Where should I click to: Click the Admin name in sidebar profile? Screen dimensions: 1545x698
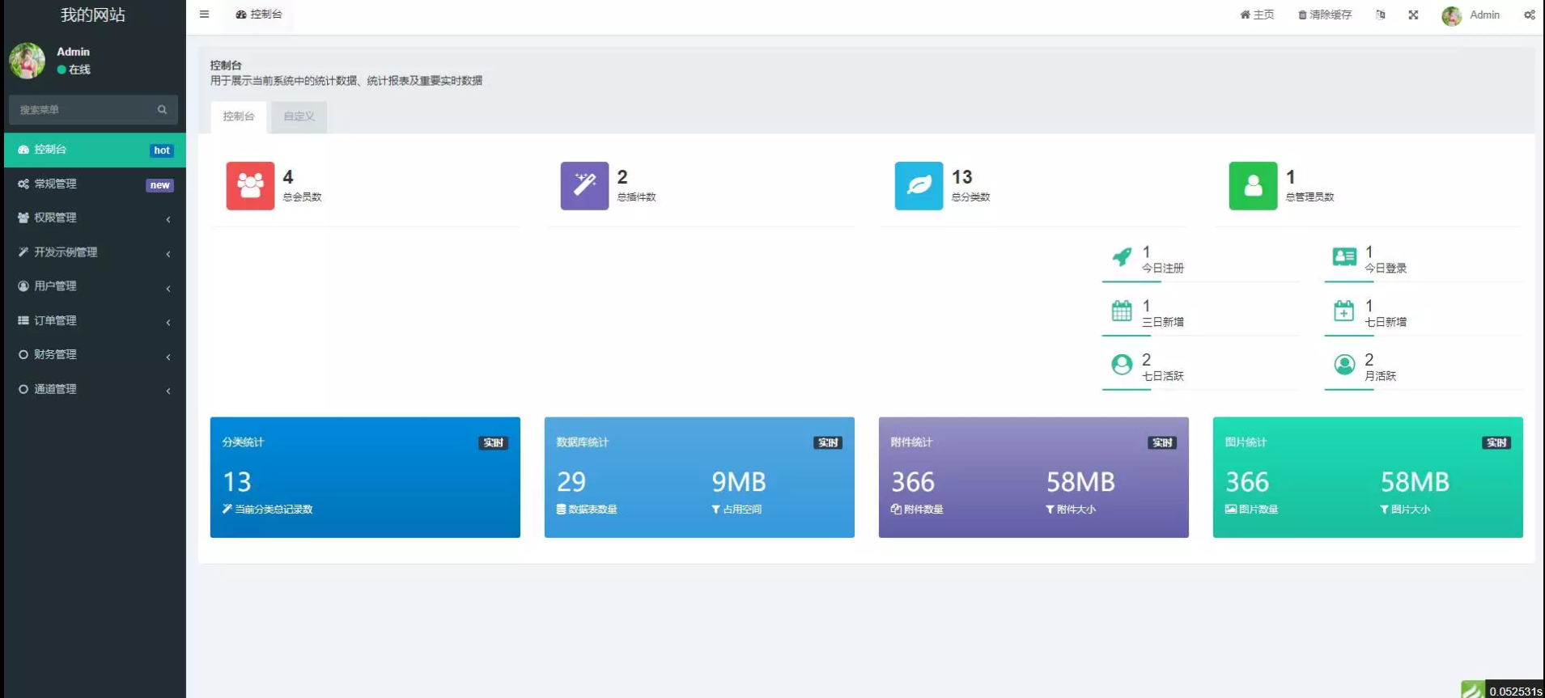coord(73,51)
